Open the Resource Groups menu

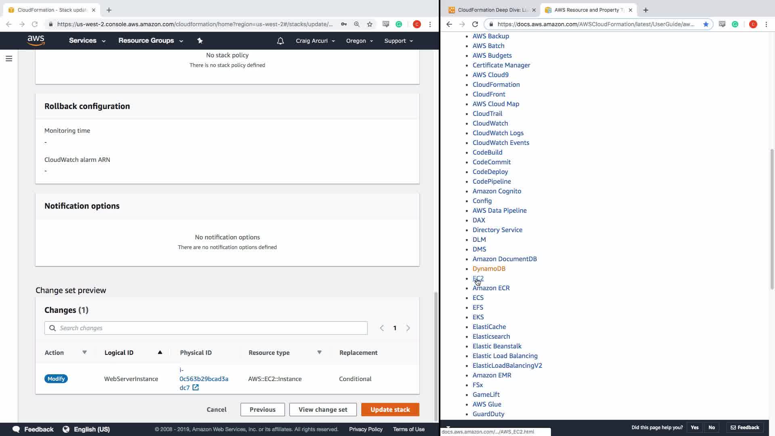pos(150,41)
